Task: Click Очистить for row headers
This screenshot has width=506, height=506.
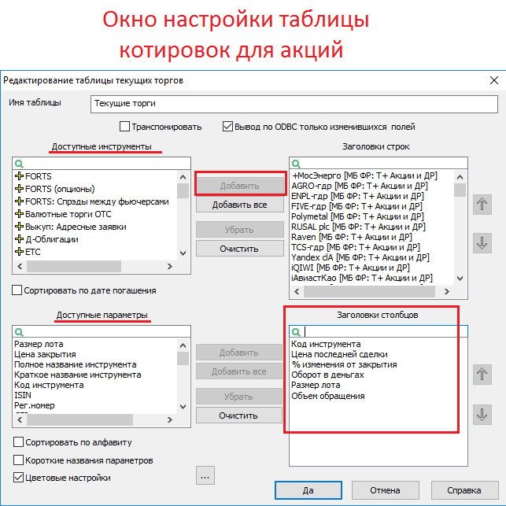Action: point(239,249)
